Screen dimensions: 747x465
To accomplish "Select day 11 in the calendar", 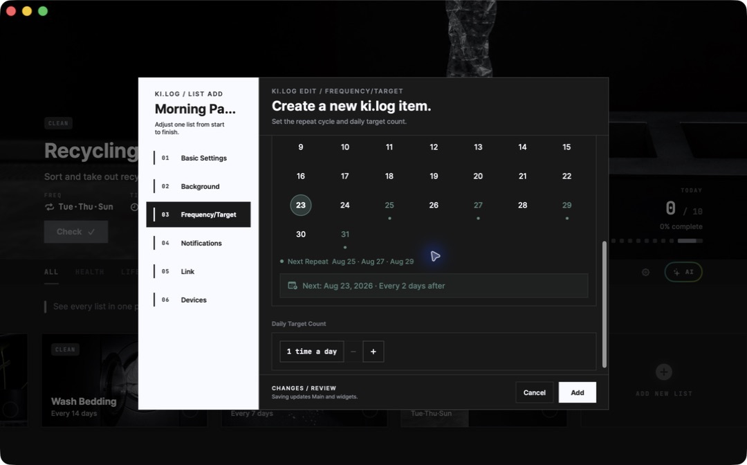I will pyautogui.click(x=389, y=147).
